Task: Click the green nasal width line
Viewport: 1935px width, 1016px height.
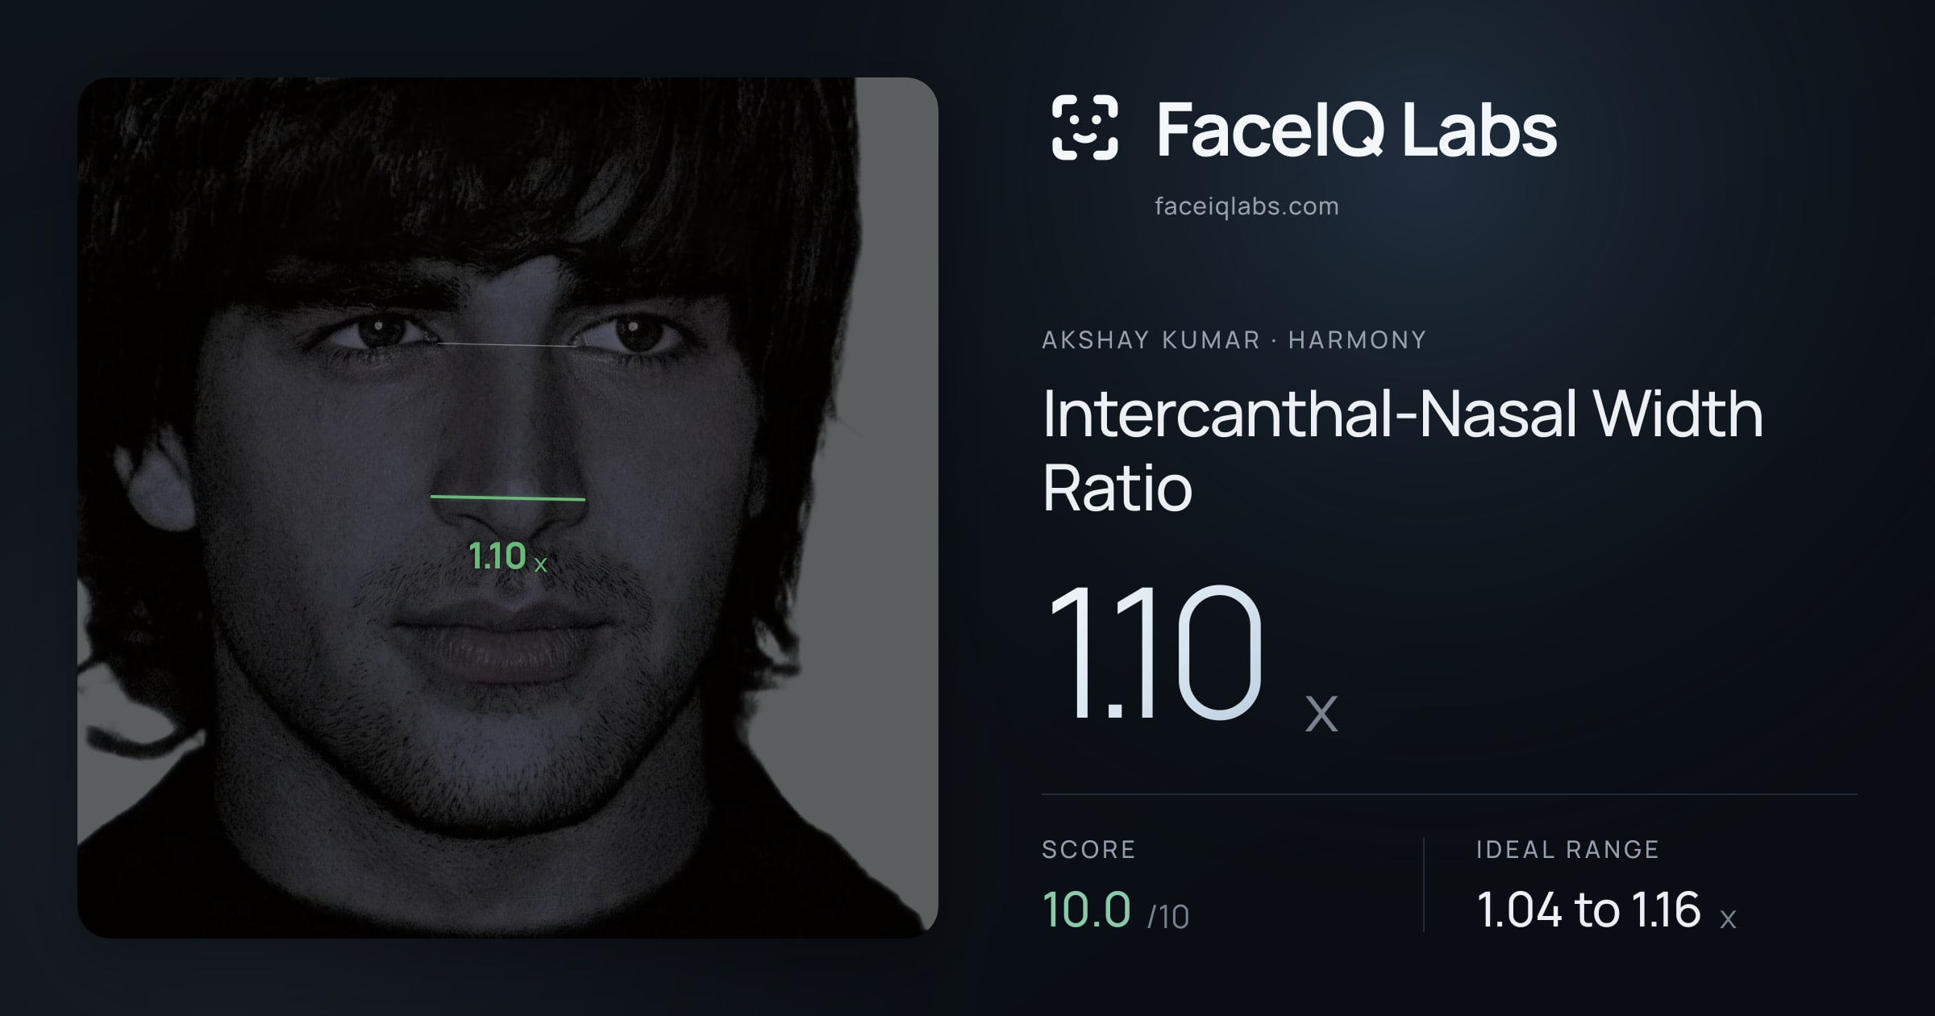Action: click(508, 498)
